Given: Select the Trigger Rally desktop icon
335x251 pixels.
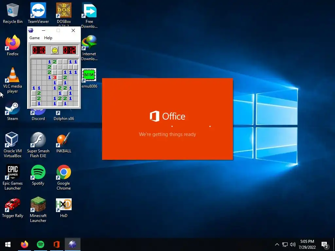Looking at the screenshot, I should tap(13, 208).
